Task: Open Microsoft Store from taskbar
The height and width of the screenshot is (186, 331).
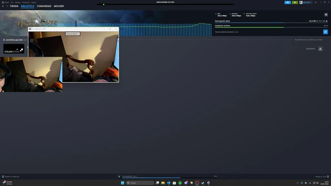Action: point(174,183)
